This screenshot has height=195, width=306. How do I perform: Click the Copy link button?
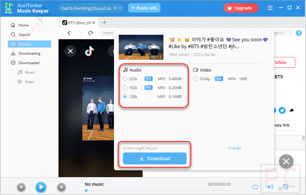pos(284,125)
